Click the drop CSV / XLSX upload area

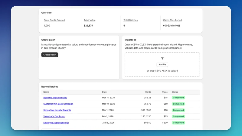pyautogui.click(x=162, y=65)
